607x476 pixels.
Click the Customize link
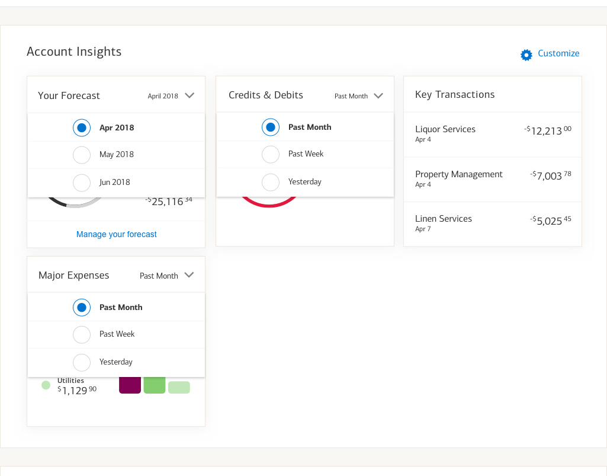558,53
